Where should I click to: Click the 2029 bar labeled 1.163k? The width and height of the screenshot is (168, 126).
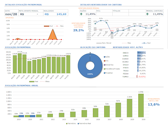129,108
